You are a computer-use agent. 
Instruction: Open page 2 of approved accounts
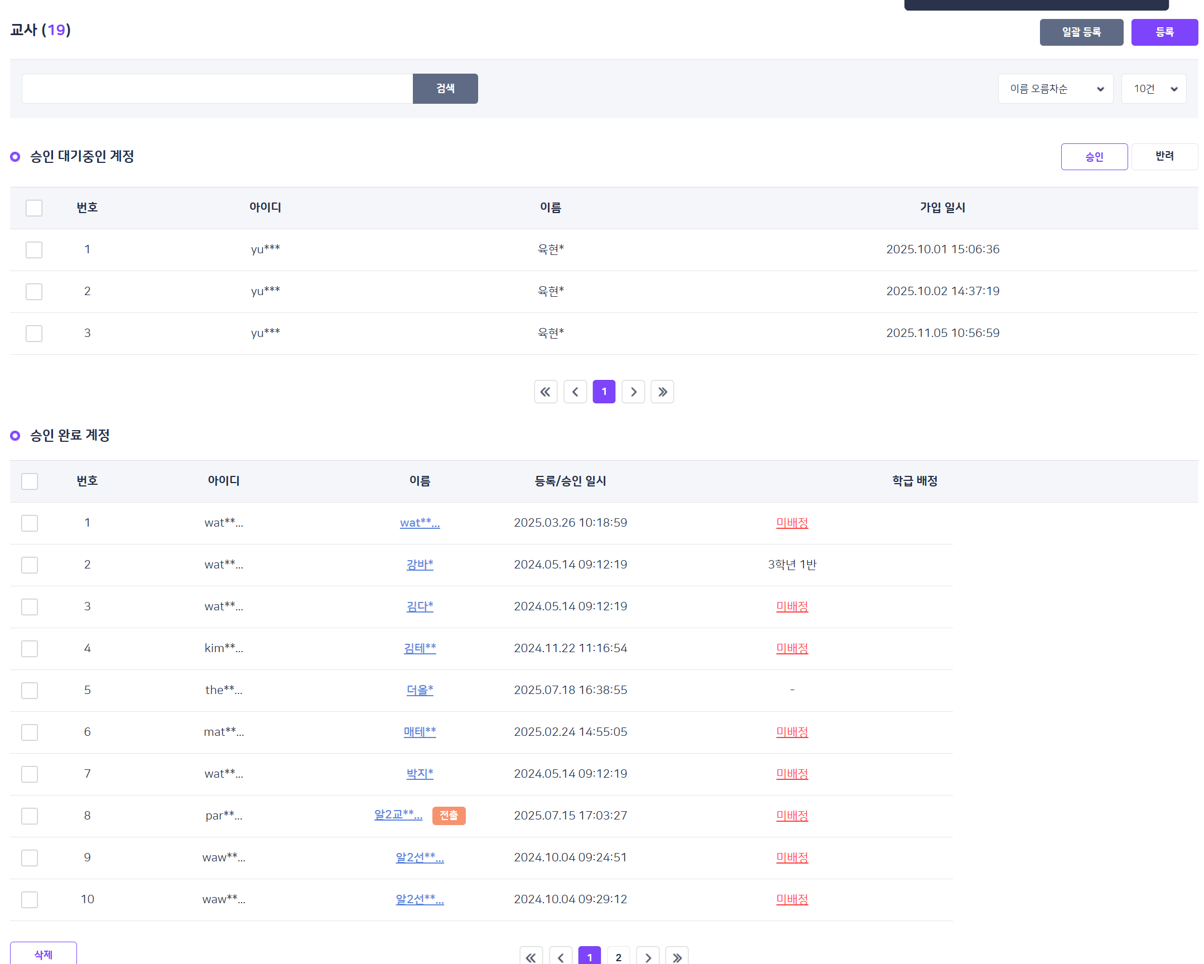tap(618, 957)
